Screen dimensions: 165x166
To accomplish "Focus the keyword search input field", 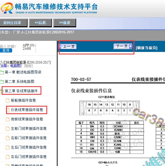I will [x=8, y=46].
